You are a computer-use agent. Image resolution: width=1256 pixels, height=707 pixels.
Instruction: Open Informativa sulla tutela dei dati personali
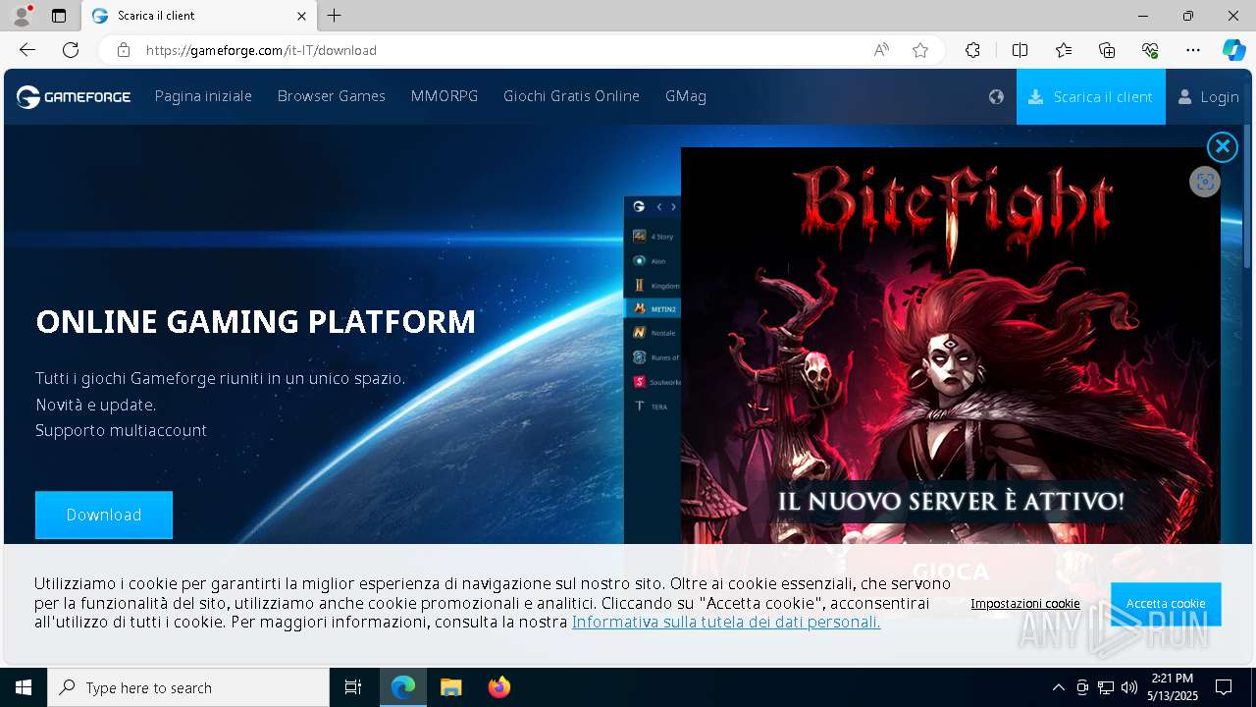click(726, 622)
